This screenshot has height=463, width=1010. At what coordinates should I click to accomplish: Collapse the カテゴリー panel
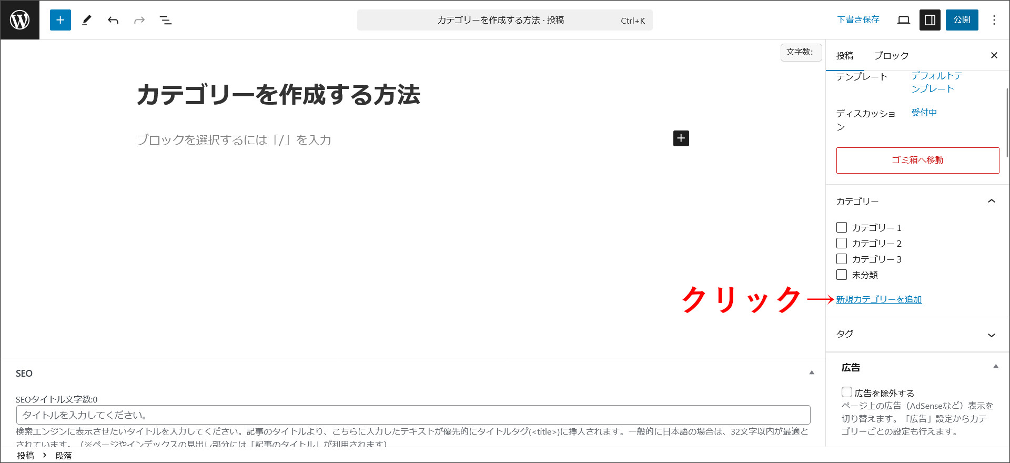click(x=992, y=201)
